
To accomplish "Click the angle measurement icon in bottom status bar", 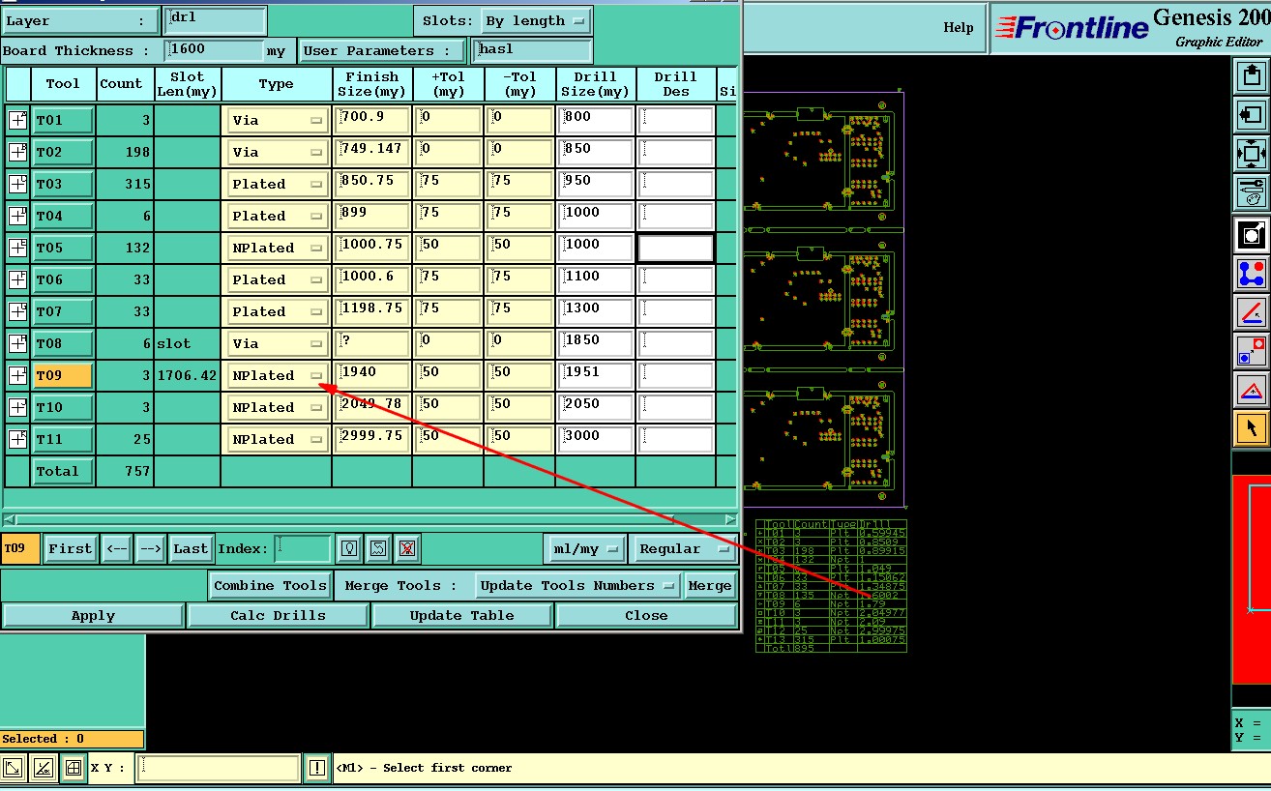I will pos(43,769).
